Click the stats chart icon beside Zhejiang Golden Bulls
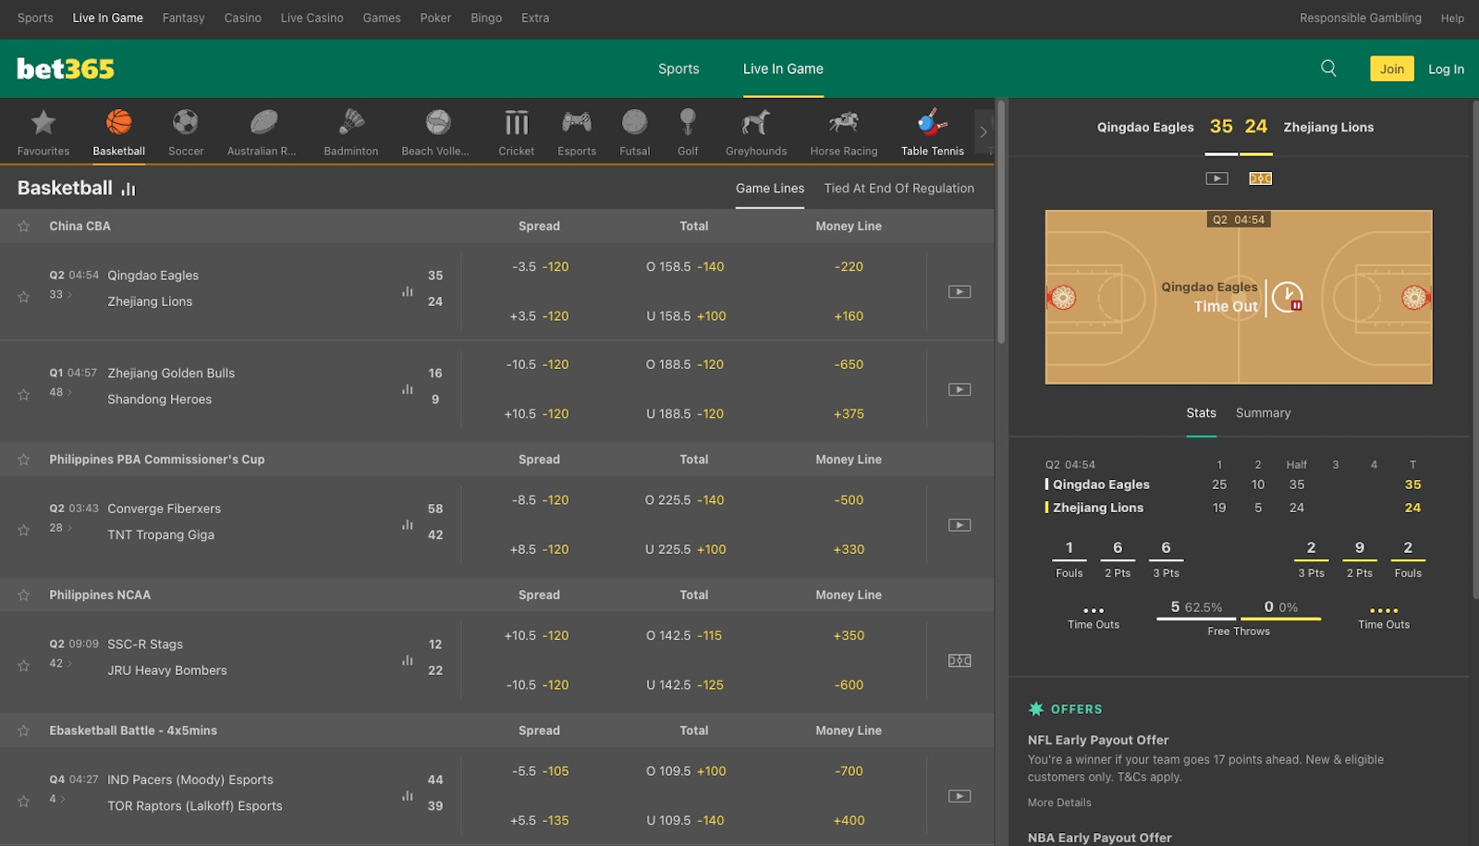Image resolution: width=1479 pixels, height=846 pixels. coord(407,388)
